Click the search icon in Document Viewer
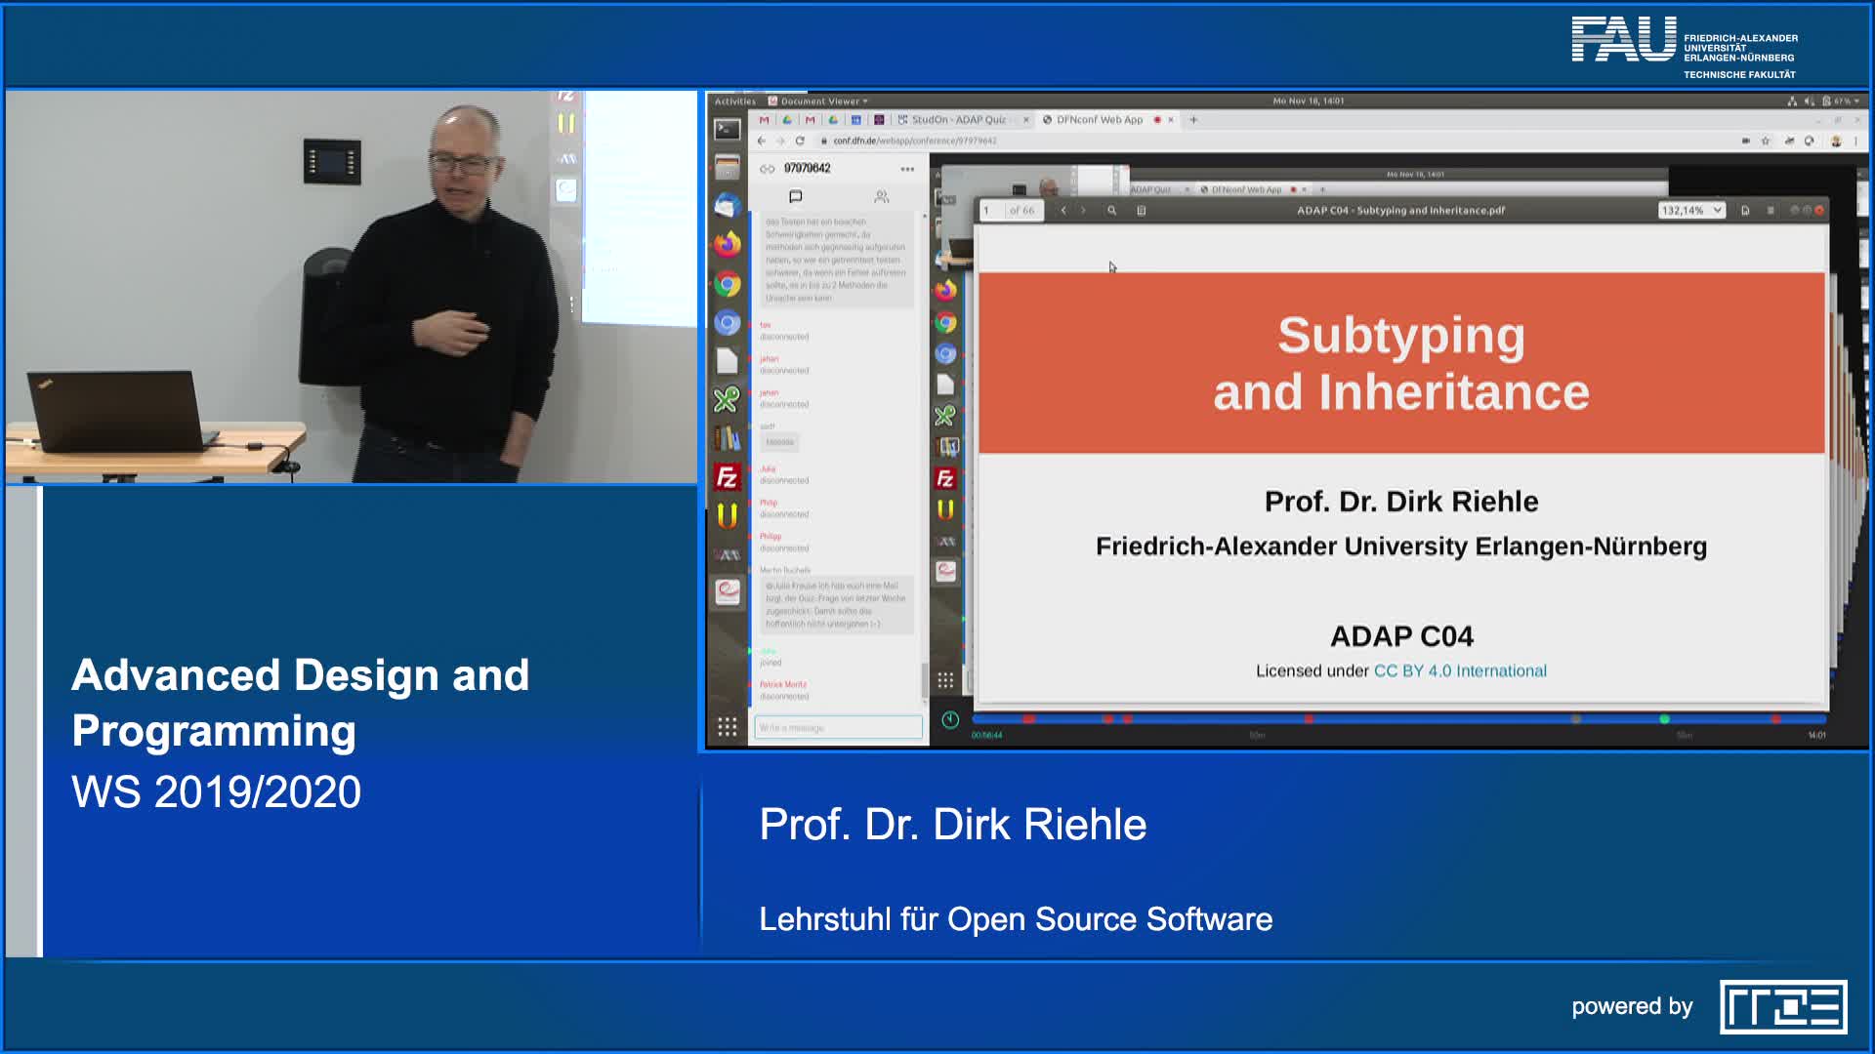Screen dimensions: 1875x1054 [x=1111, y=210]
